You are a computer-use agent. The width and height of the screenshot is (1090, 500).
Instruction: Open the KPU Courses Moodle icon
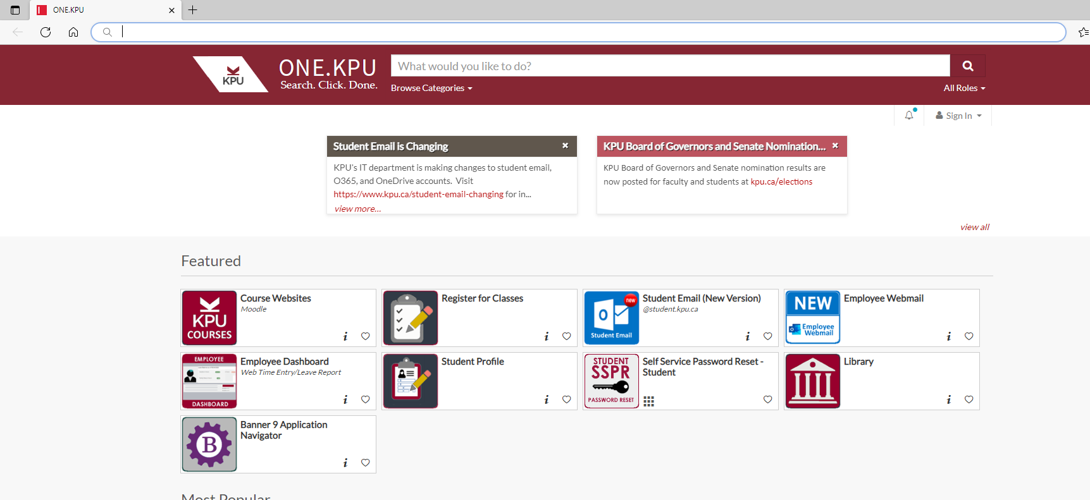pos(209,318)
